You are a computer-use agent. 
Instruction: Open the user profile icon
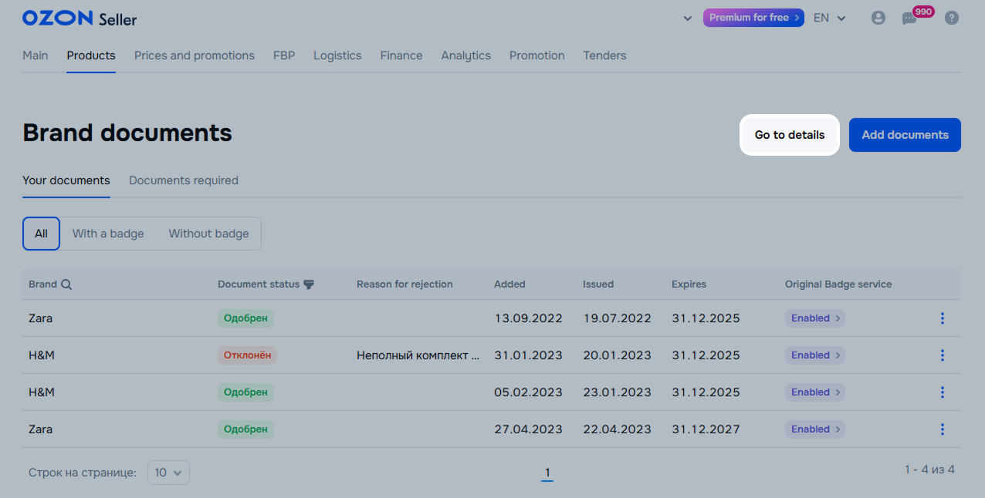(x=878, y=18)
